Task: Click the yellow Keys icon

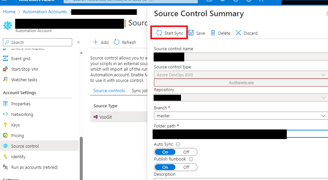Action: pos(5,125)
